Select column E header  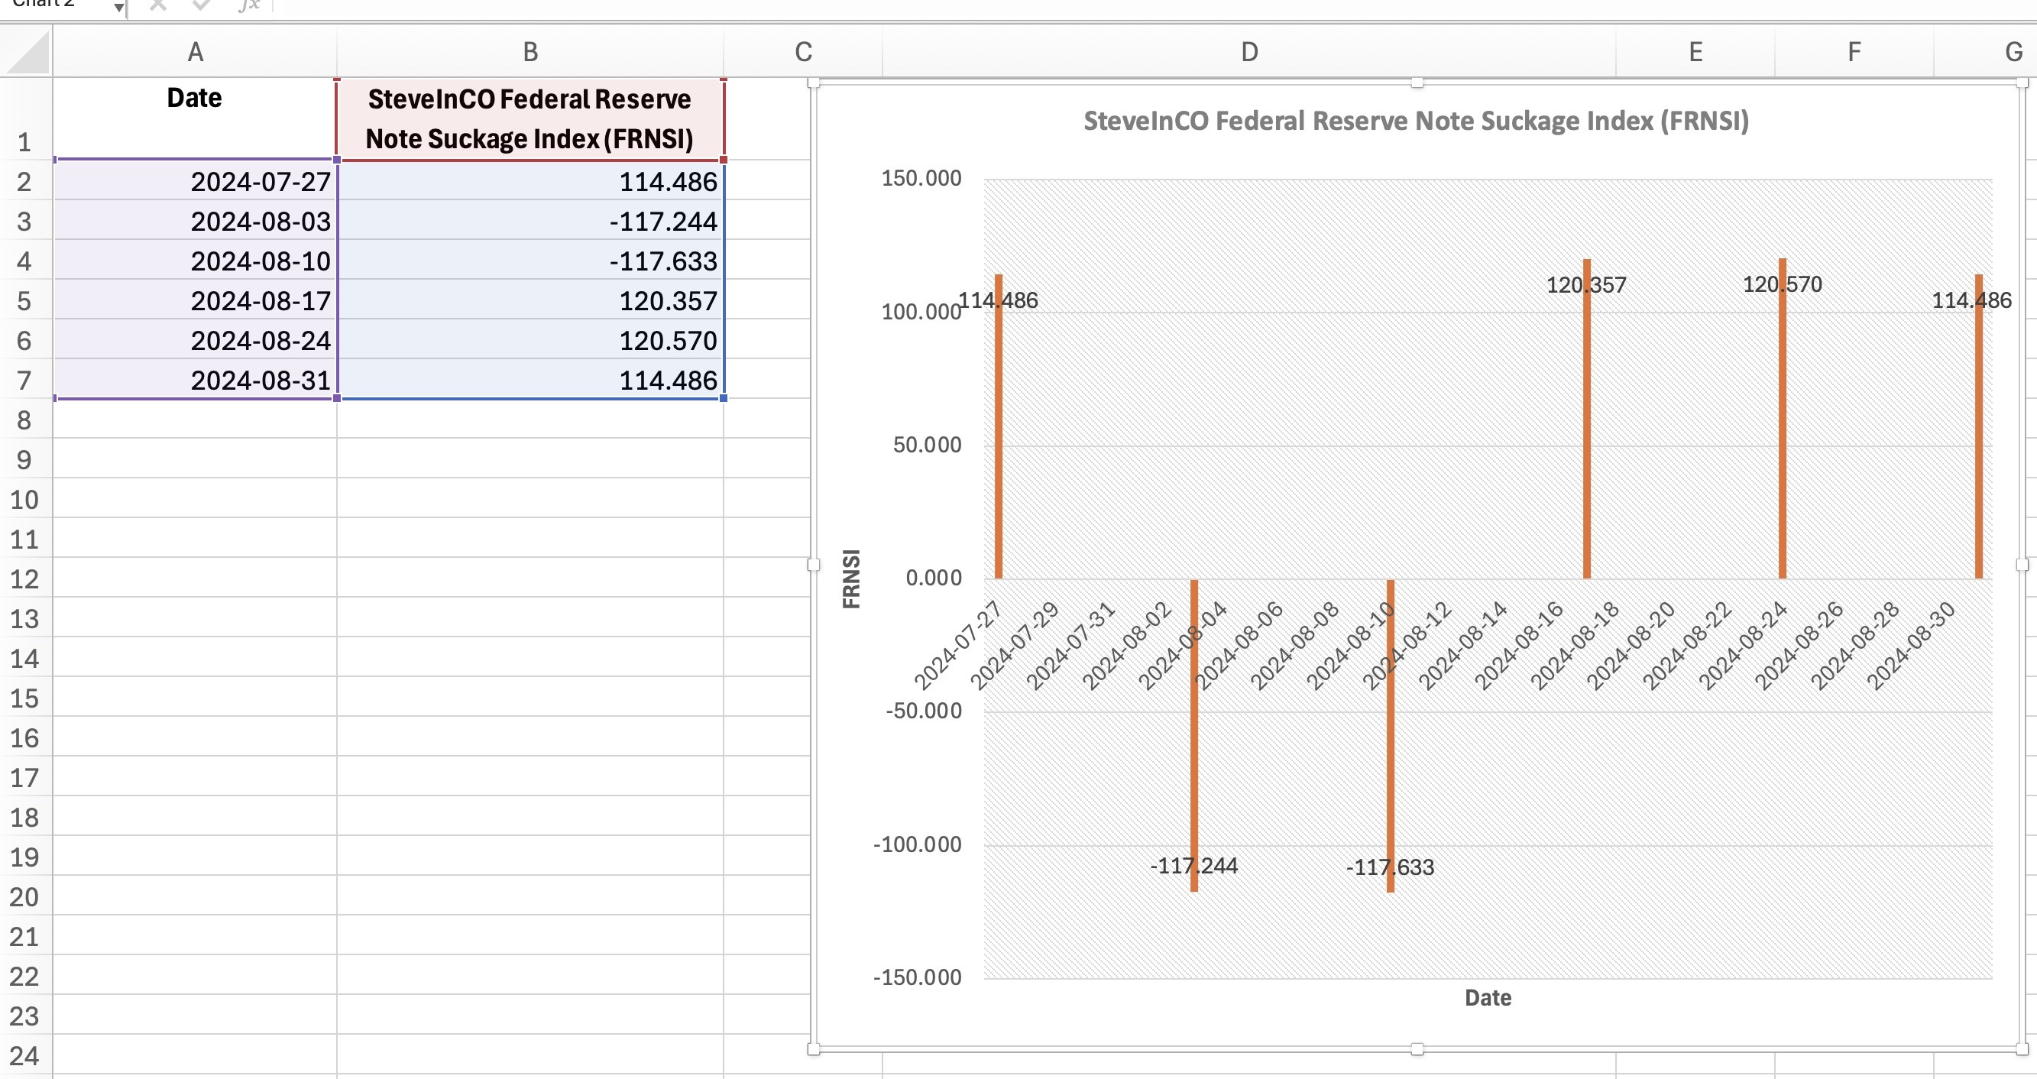click(x=1695, y=52)
